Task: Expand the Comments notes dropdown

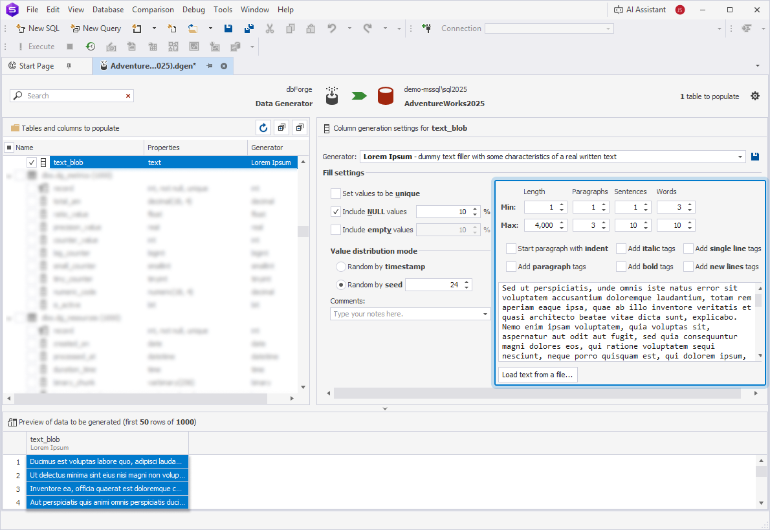Action: tap(485, 314)
